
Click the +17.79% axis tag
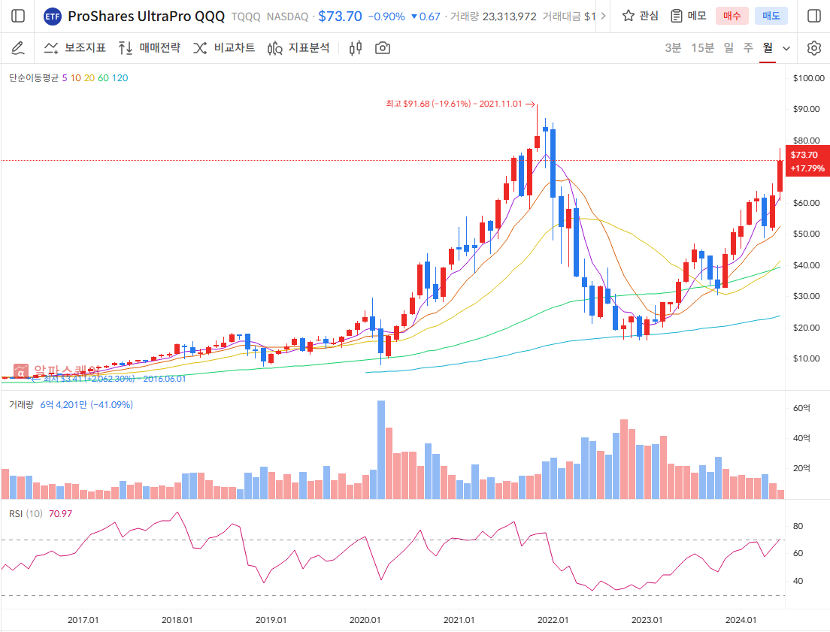click(x=807, y=168)
